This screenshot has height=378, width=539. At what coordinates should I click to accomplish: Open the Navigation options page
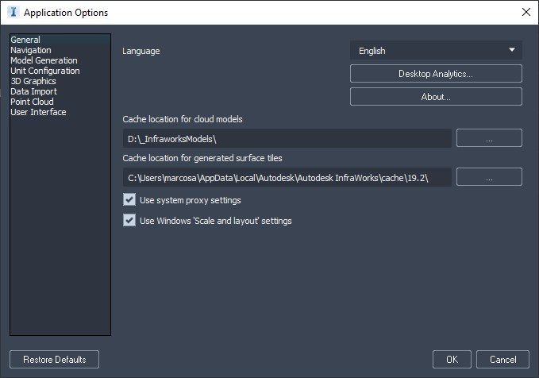(x=31, y=50)
